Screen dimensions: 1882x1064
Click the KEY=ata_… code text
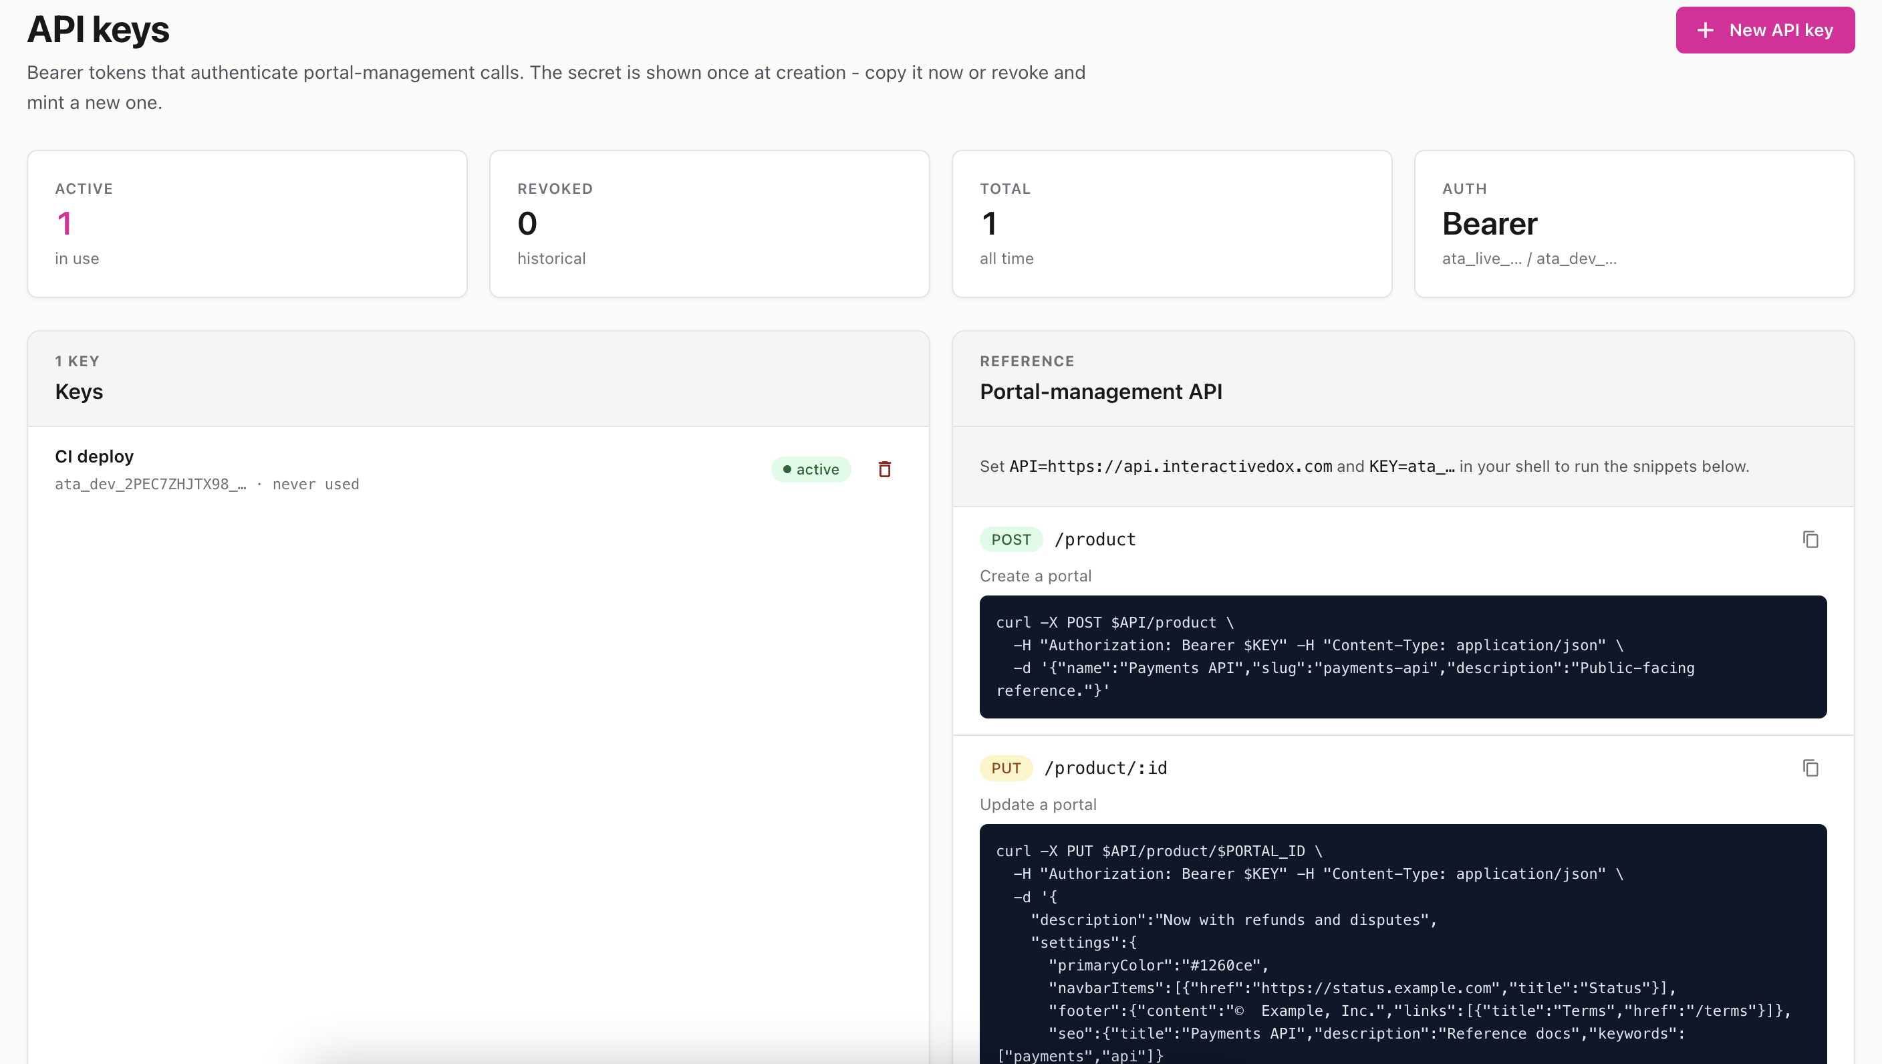tap(1411, 467)
